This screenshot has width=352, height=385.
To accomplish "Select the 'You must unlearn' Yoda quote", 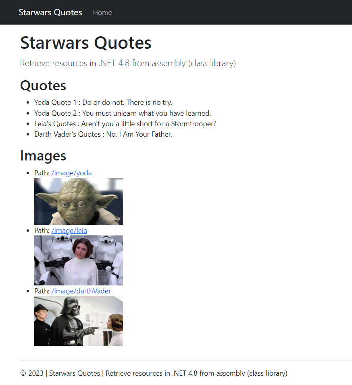I will click(123, 113).
